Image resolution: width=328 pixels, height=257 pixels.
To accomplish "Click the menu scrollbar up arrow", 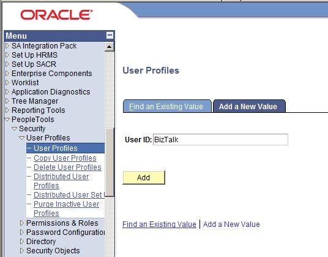I will [109, 47].
